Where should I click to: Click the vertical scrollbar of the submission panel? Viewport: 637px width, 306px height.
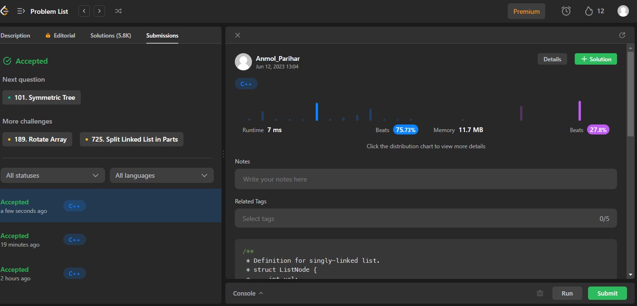coord(630,95)
